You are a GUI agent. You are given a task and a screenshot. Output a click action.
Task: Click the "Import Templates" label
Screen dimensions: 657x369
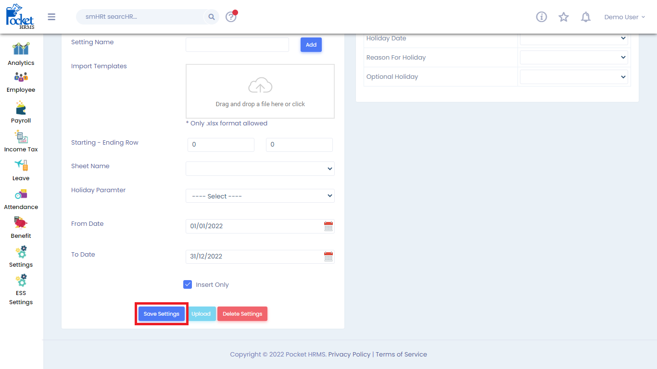99,66
